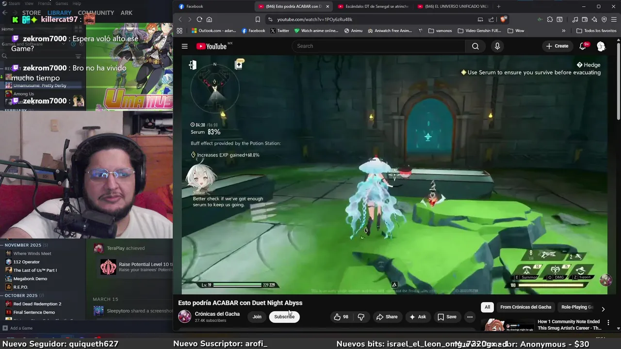Open the Steam Friends menu
This screenshot has height=349, width=621.
tap(44, 3)
